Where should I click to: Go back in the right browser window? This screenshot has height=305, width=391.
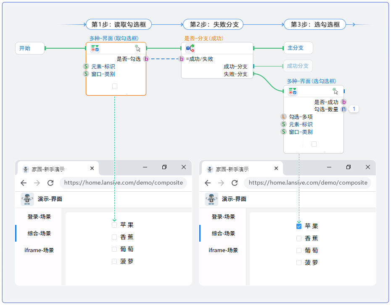[x=208, y=183]
